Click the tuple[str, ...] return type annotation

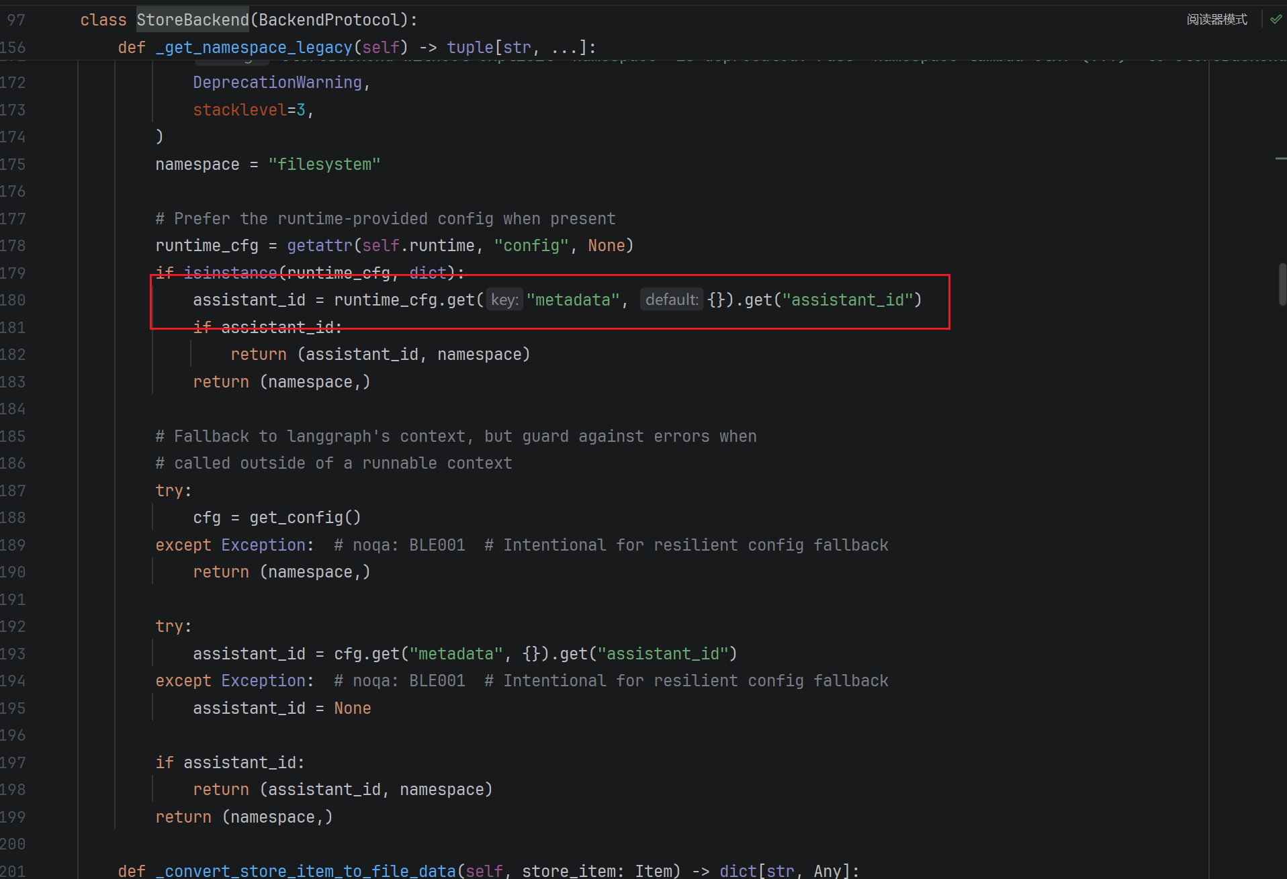coord(517,48)
